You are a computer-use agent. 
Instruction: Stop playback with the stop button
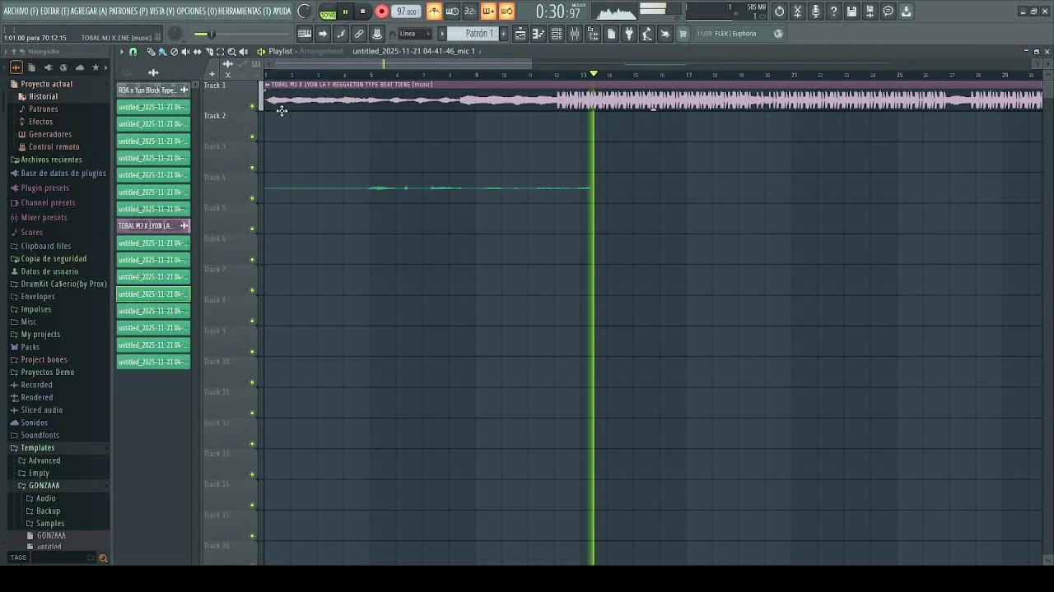[362, 12]
